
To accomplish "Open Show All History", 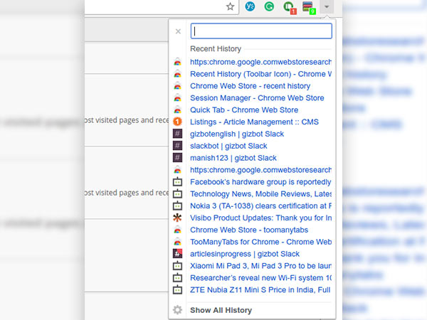I will 221,310.
